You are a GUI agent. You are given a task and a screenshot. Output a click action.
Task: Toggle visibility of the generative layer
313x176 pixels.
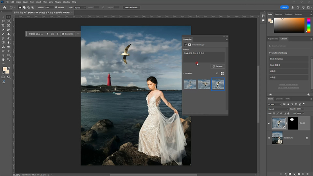tap(269, 123)
